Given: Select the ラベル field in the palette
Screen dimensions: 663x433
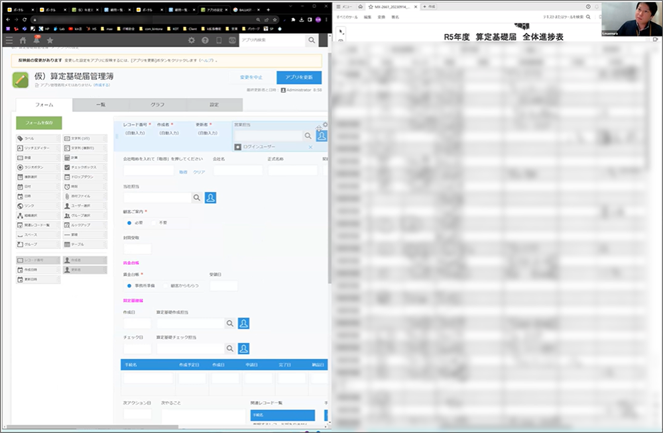Looking at the screenshot, I should pyautogui.click(x=38, y=138).
